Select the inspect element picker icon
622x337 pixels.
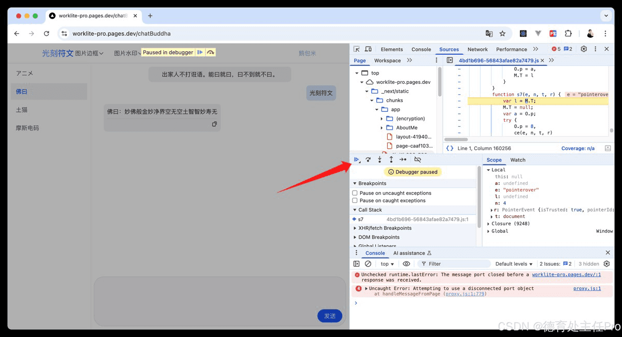357,49
